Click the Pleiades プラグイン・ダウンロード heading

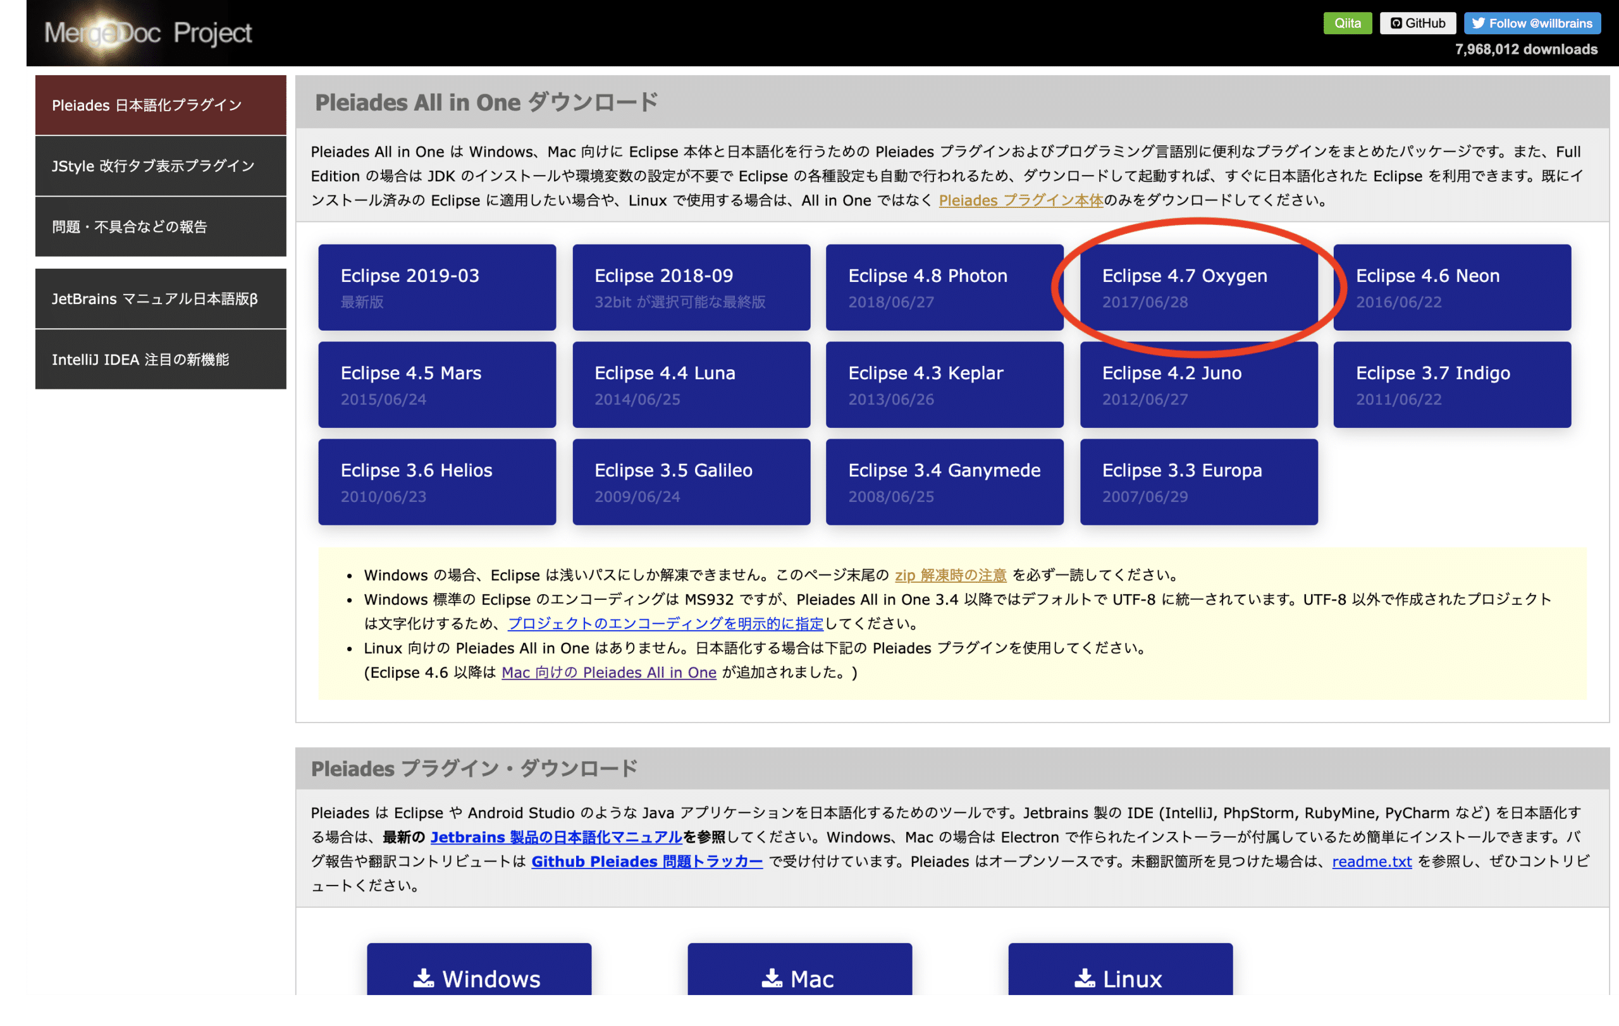click(x=474, y=769)
